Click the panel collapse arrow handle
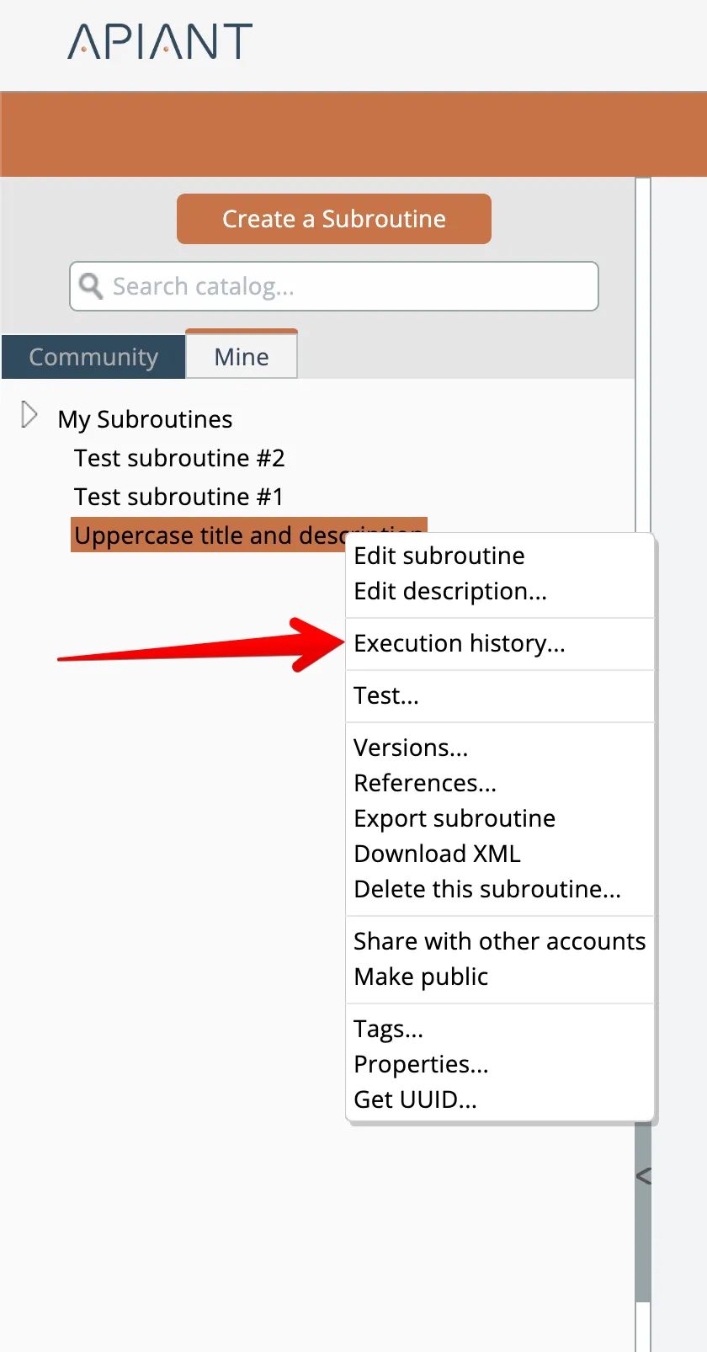Image resolution: width=707 pixels, height=1352 pixels. click(644, 1176)
